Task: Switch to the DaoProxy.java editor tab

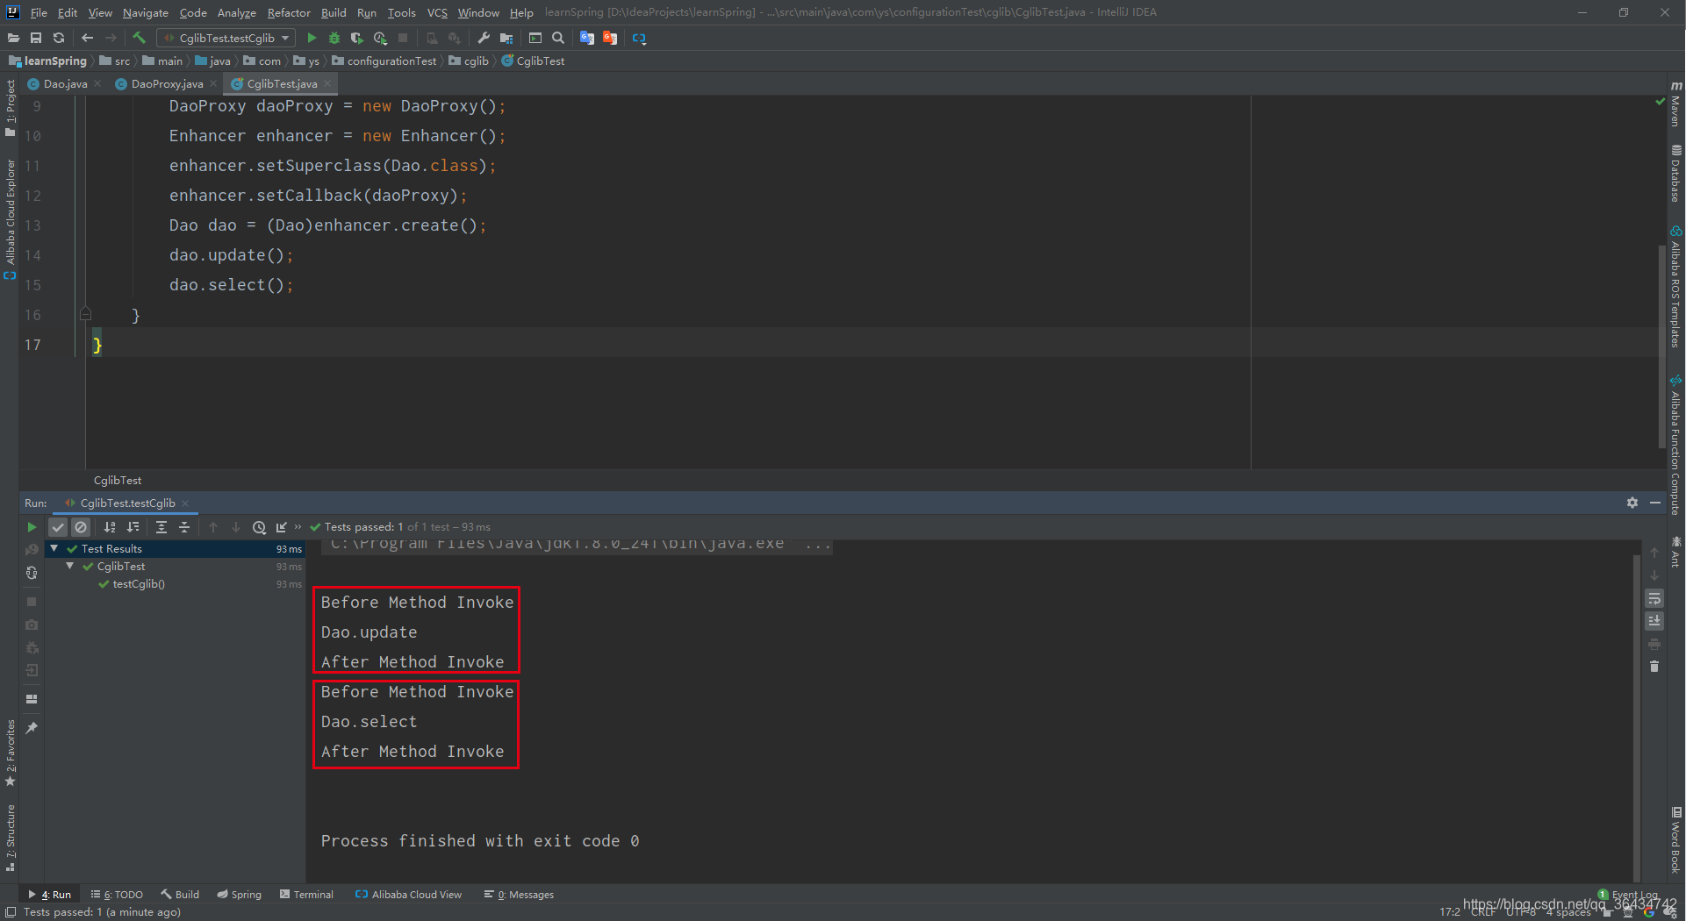Action: pos(167,84)
